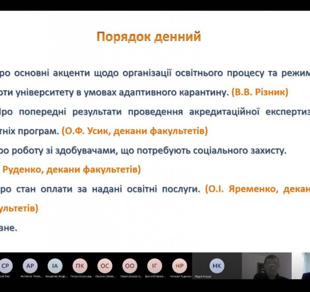This screenshot has width=310, height=292.
Task: Click the line about соціального захисту
Action: pyautogui.click(x=143, y=150)
